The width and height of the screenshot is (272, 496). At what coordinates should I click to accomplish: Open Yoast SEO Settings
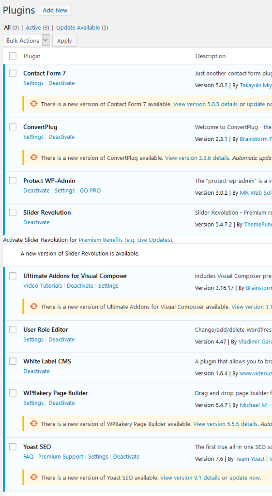[x=98, y=456]
